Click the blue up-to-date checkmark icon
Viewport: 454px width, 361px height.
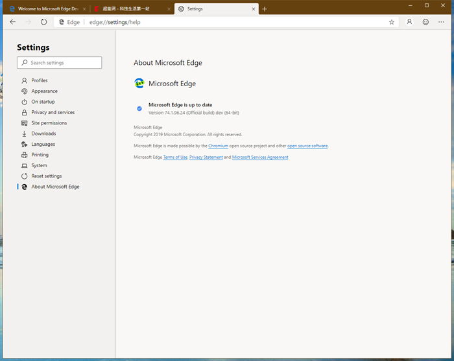[139, 108]
